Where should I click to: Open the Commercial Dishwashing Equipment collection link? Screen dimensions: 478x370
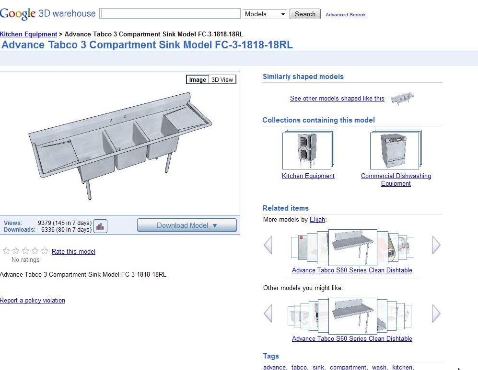(396, 180)
